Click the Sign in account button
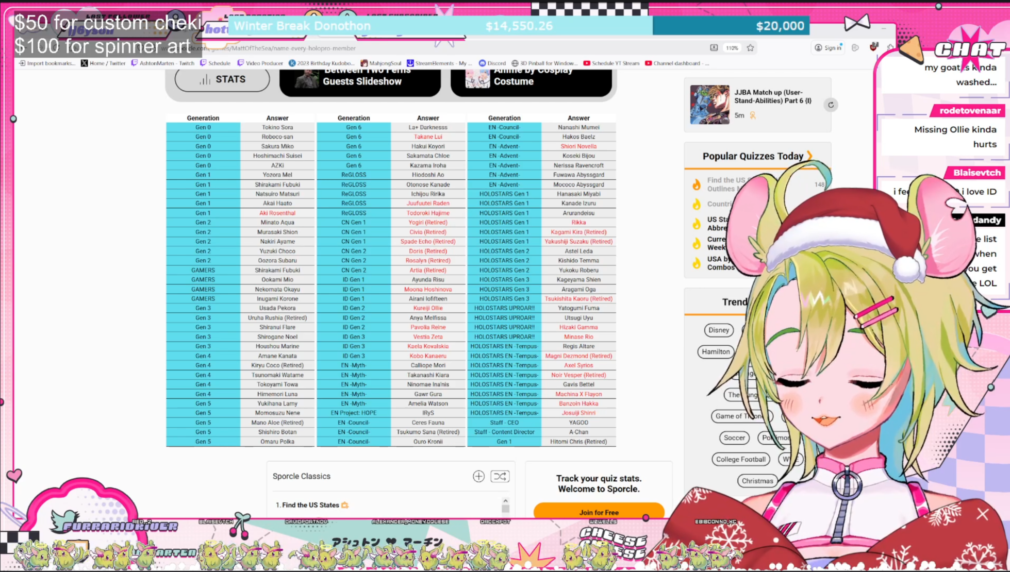The width and height of the screenshot is (1010, 572). pyautogui.click(x=829, y=48)
